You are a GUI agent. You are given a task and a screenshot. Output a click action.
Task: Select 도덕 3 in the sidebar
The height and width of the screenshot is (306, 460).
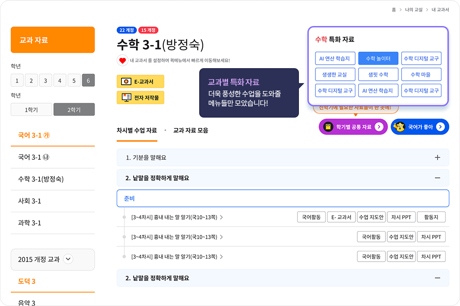53,281
